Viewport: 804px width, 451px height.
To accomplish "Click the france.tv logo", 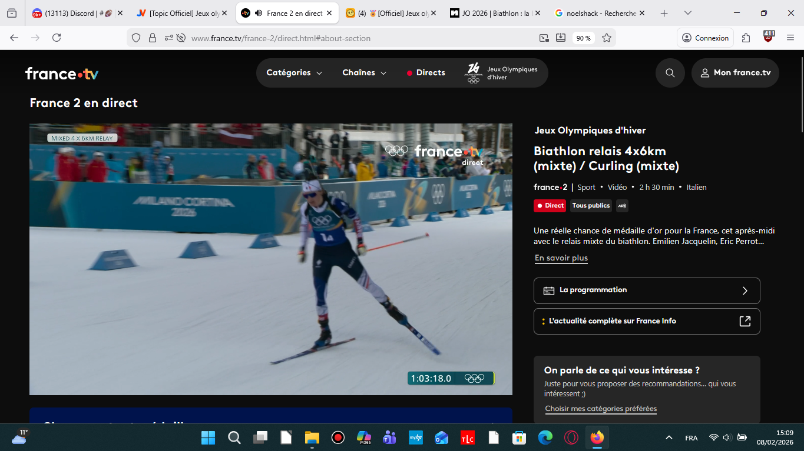I will point(62,74).
